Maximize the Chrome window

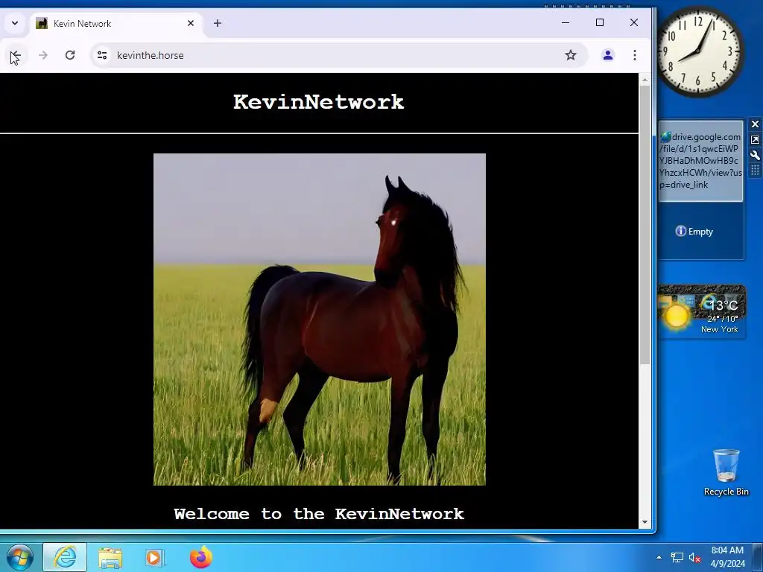pos(600,22)
